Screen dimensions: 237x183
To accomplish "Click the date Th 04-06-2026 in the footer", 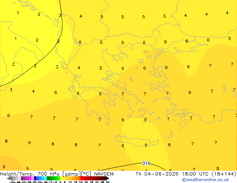I will click(157, 174).
